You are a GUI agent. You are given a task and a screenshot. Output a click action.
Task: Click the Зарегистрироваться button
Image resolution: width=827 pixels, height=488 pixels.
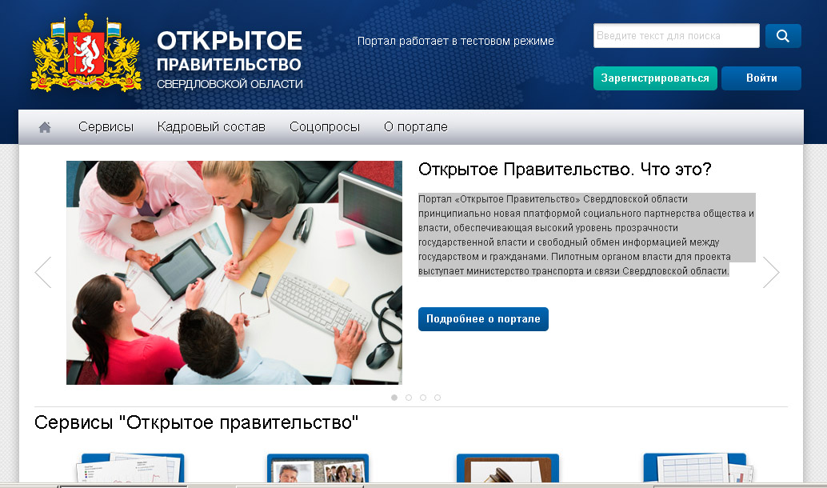tap(655, 78)
